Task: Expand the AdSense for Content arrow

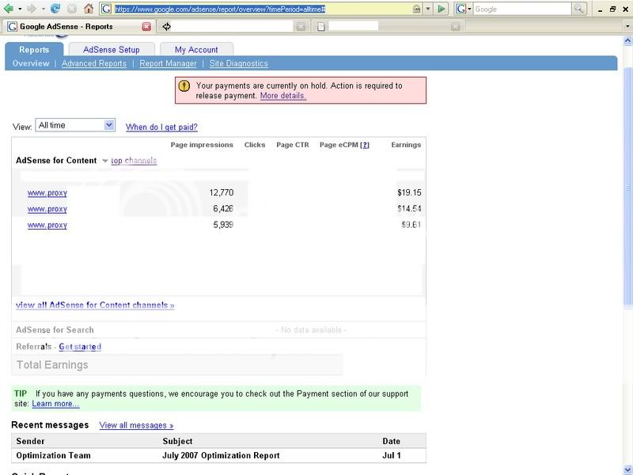Action: click(105, 161)
